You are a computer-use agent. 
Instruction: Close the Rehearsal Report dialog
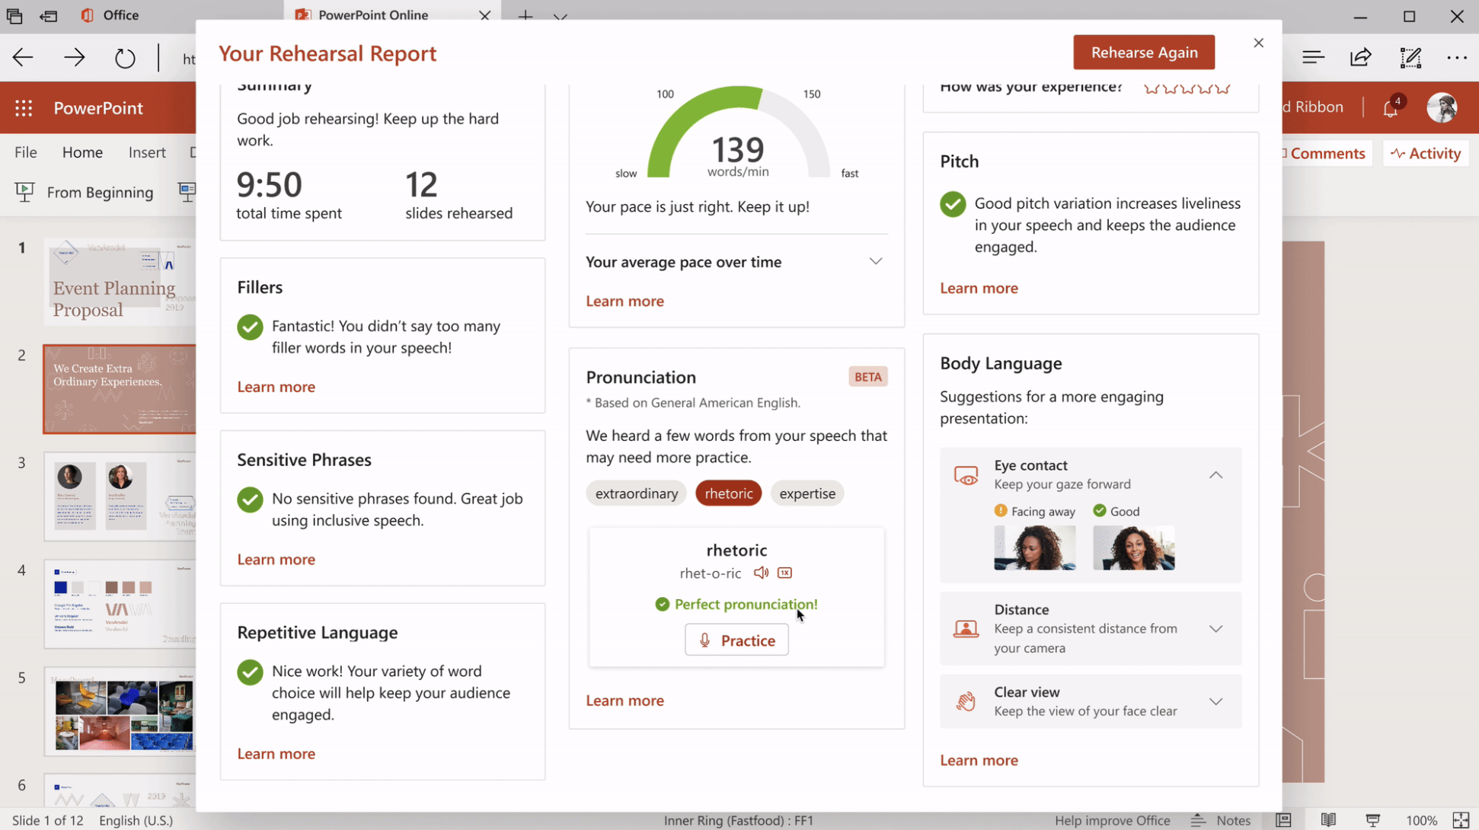[x=1258, y=43]
